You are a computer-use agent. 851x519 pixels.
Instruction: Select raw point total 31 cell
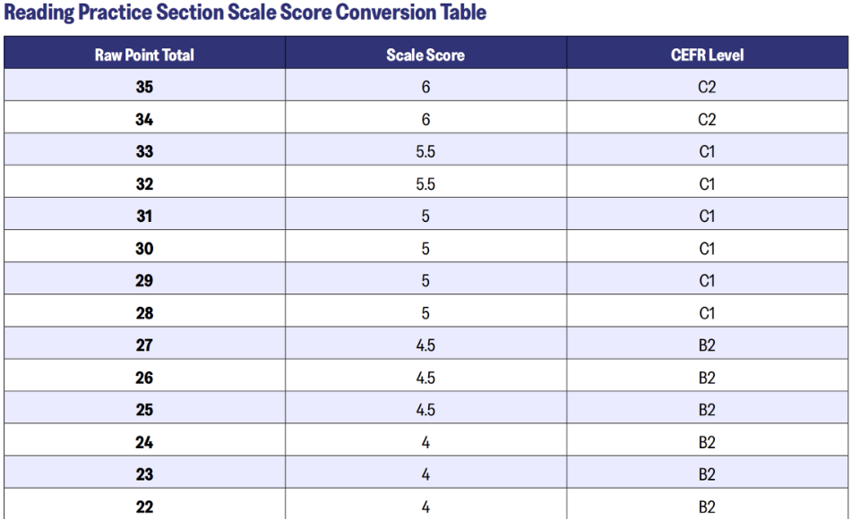click(144, 216)
